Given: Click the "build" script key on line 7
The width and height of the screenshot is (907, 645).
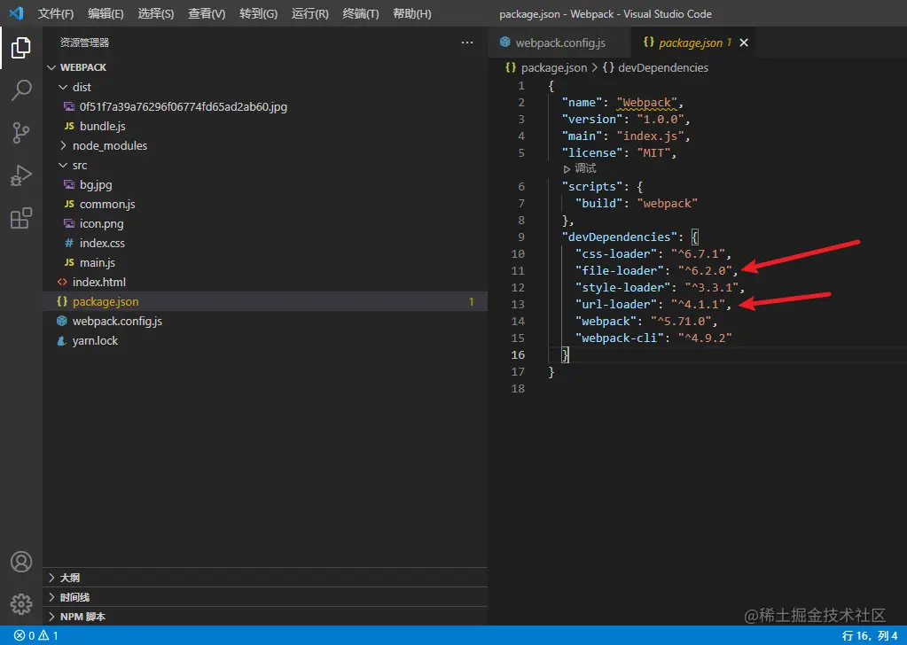Looking at the screenshot, I should pyautogui.click(x=598, y=204).
